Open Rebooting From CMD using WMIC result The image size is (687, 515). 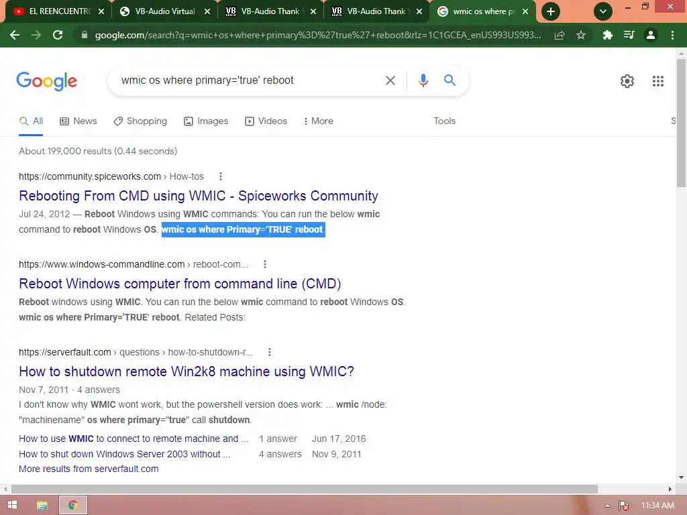pyautogui.click(x=198, y=196)
